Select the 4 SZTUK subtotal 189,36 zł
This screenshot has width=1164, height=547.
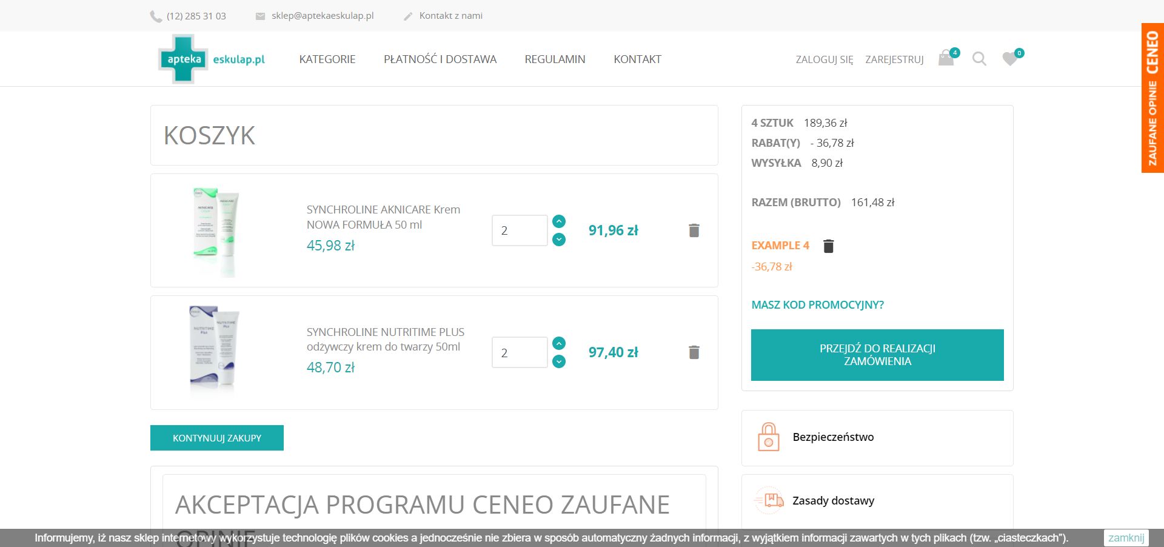(826, 123)
